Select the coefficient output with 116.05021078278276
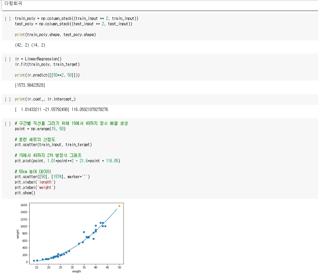This screenshot has width=318, height=275. tap(61, 110)
